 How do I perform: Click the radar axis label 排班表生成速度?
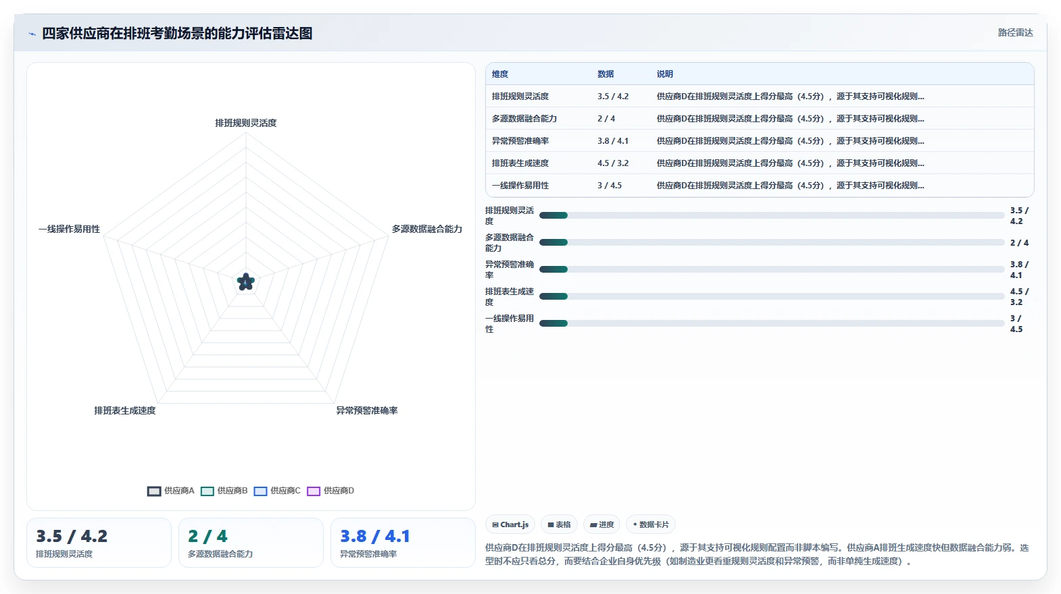coord(125,410)
